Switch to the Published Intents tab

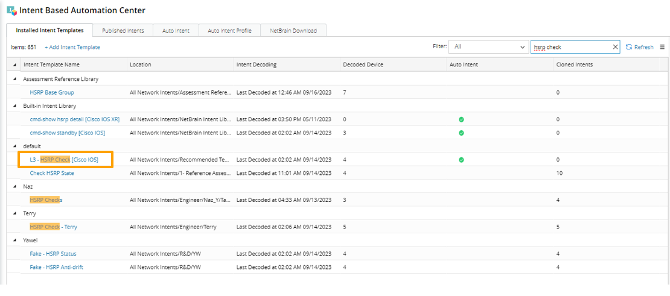tap(123, 30)
